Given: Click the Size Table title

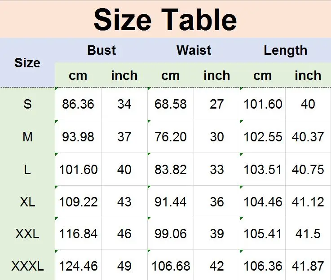Looking at the screenshot, I should click(x=165, y=20).
